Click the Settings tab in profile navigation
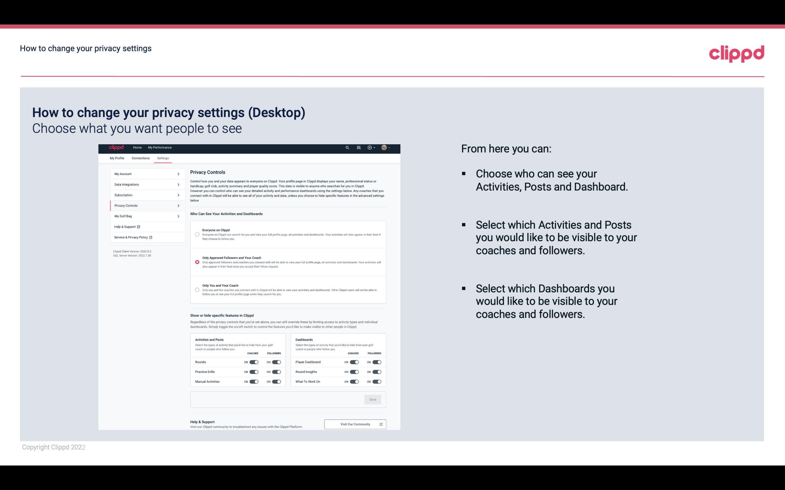The height and width of the screenshot is (490, 785). (163, 158)
